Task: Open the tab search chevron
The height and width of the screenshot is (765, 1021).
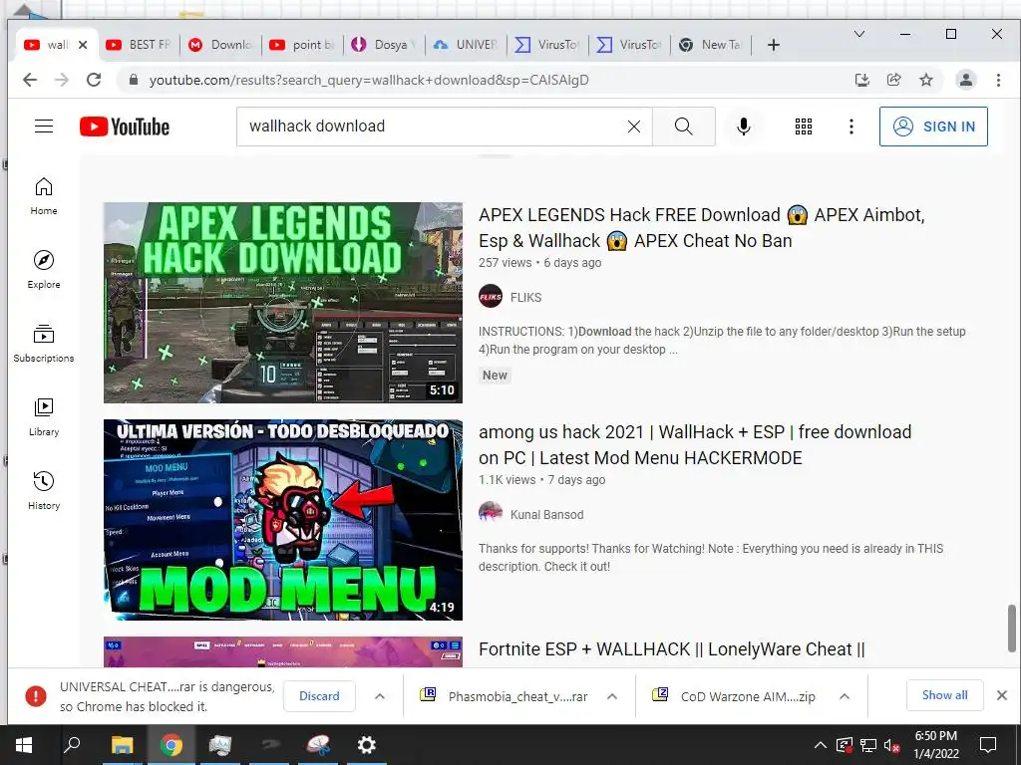Action: [x=859, y=34]
